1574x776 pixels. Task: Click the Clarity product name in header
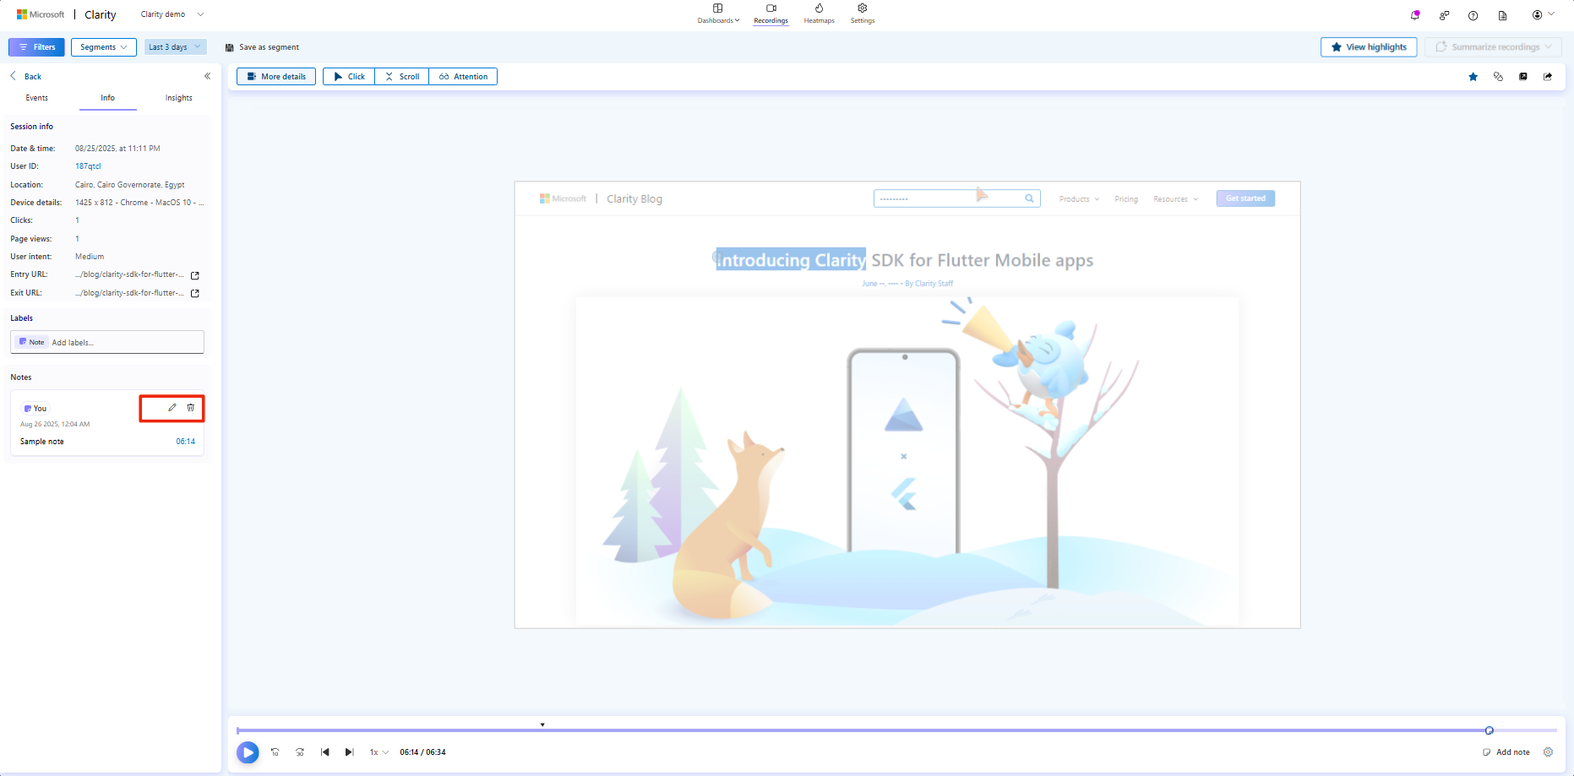pos(101,14)
